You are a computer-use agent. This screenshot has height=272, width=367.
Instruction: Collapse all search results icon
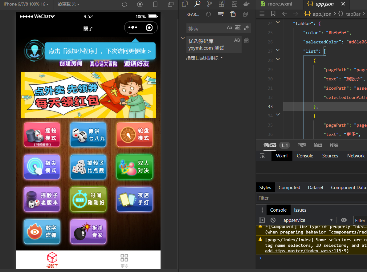pyautogui.click(x=245, y=14)
